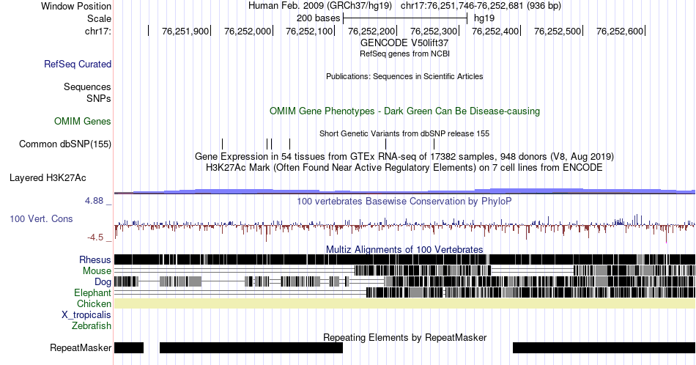Click the Zebrafish species label

[x=92, y=325]
